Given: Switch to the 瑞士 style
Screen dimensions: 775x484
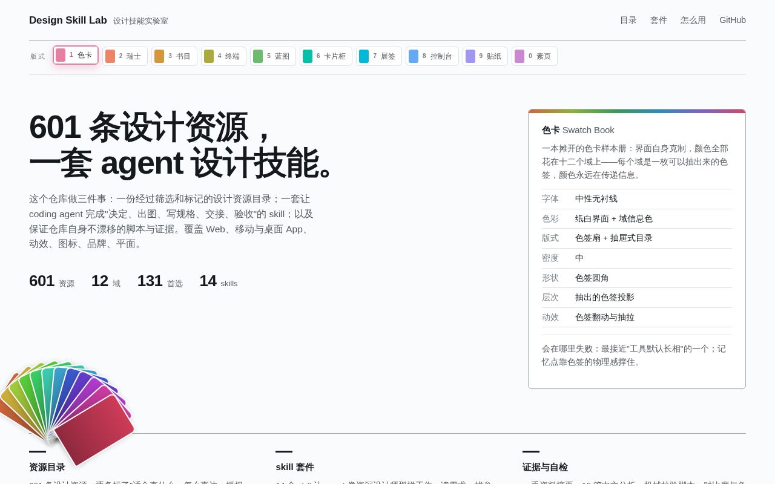Looking at the screenshot, I should click(125, 56).
